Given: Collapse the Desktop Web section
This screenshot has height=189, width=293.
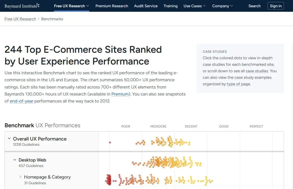Looking at the screenshot, I should tap(15, 160).
